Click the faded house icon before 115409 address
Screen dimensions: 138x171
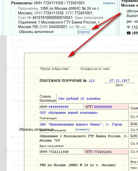(x=13, y=47)
